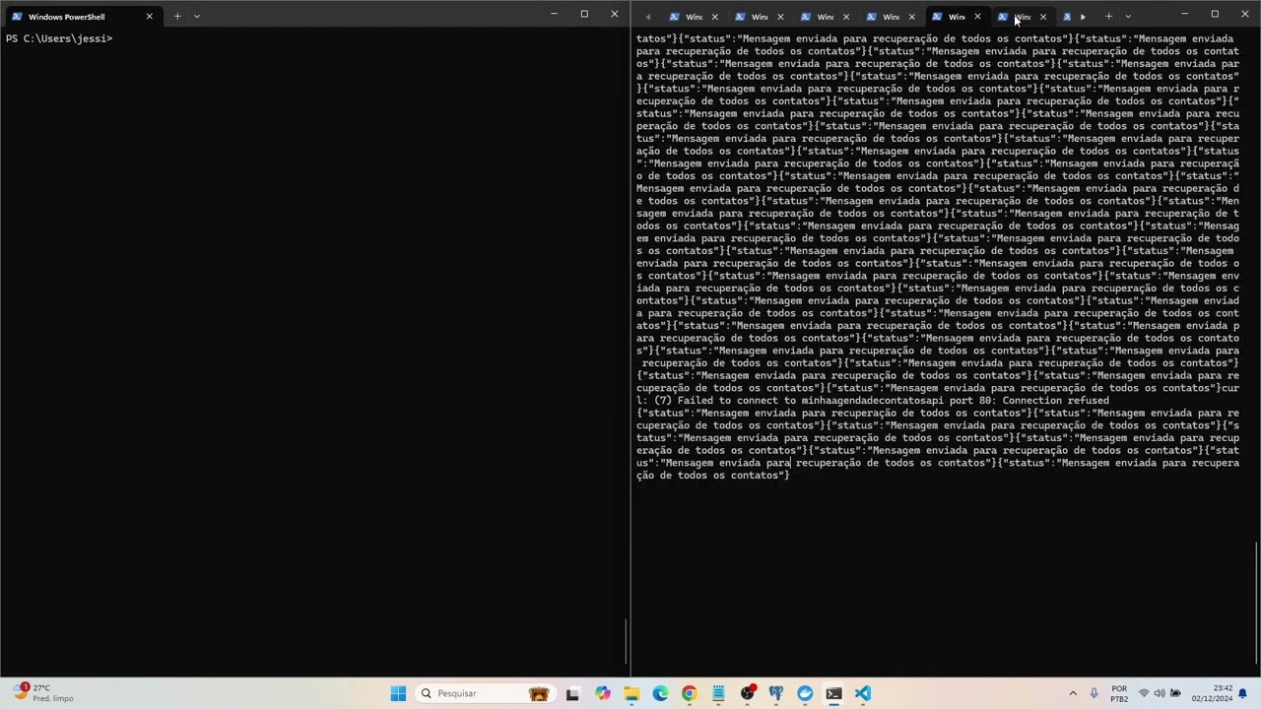This screenshot has width=1261, height=709.
Task: Click the volume speaker icon
Action: [1160, 693]
